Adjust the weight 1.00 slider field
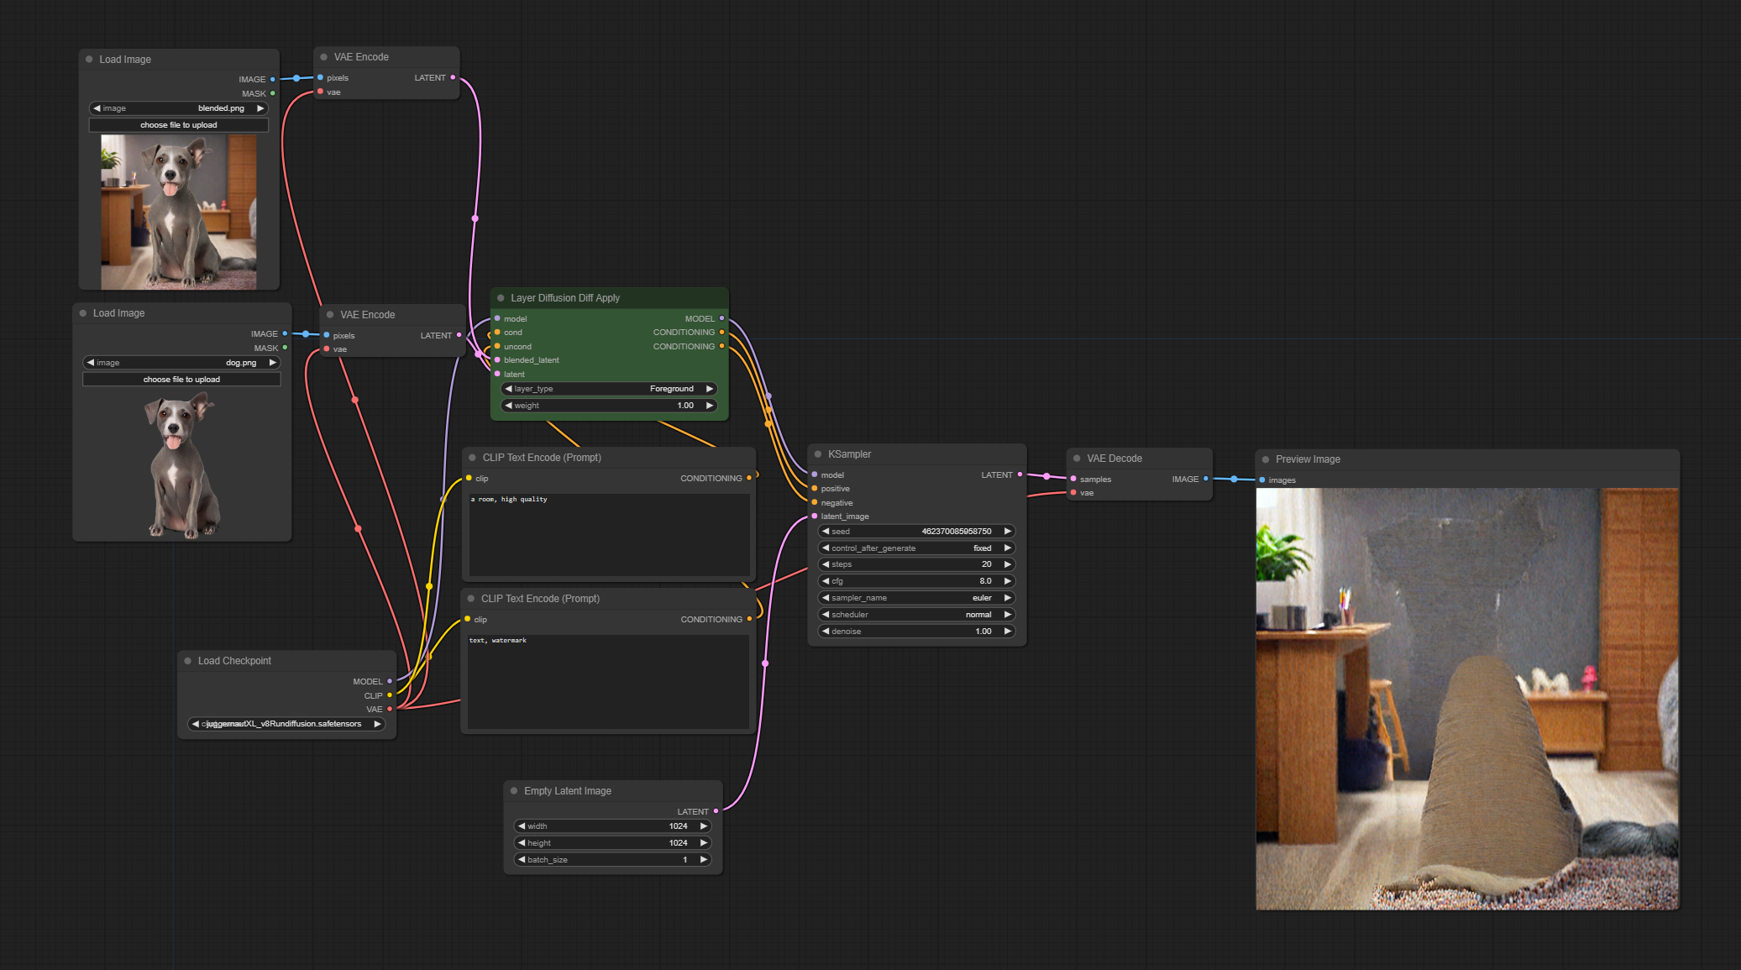Screen dimensions: 1741x970 pos(609,406)
